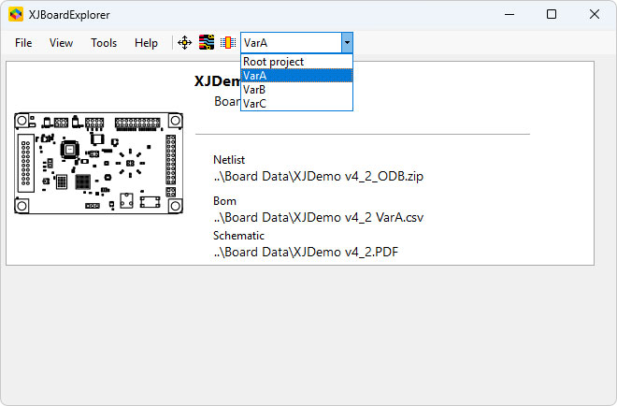
Task: Select Root project from dropdown list
Action: point(296,62)
